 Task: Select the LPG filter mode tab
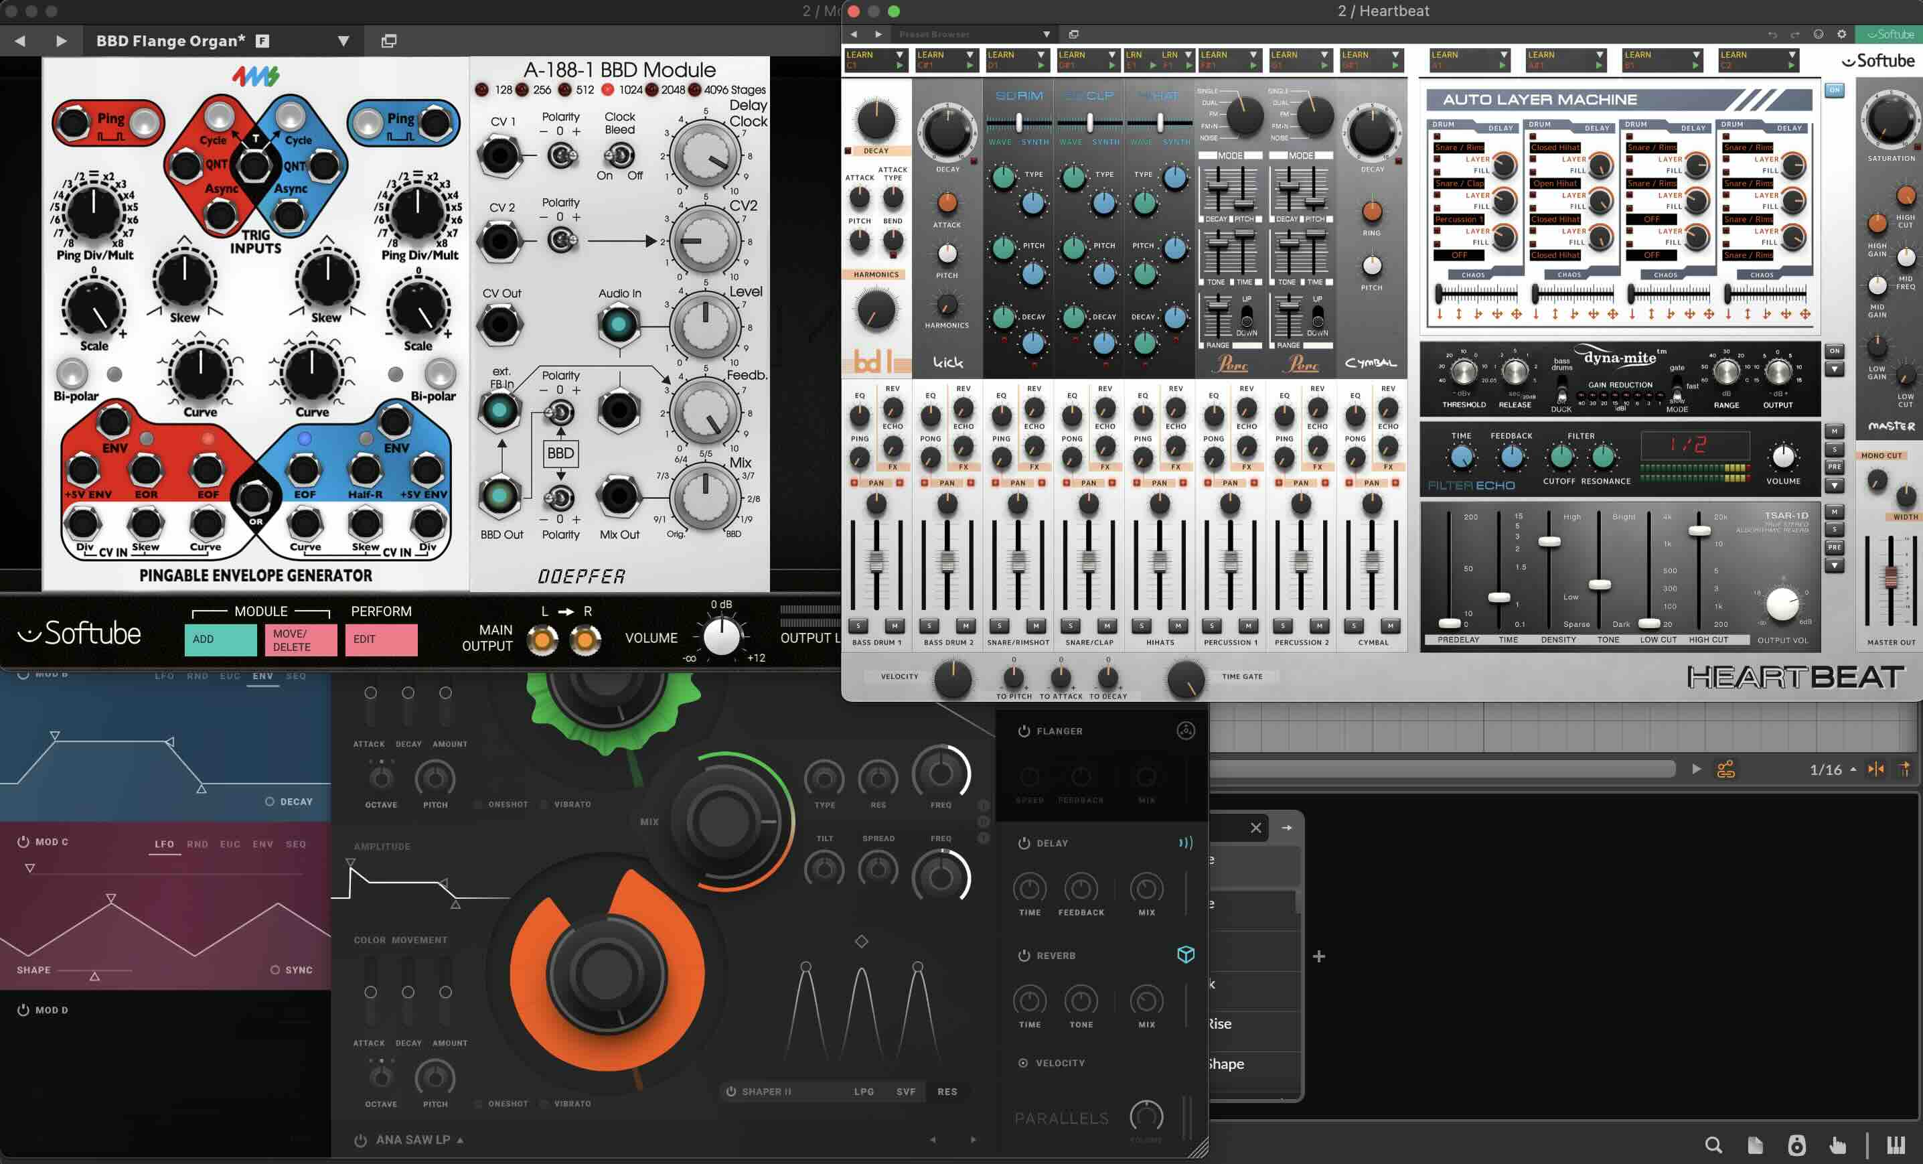coord(863,1092)
